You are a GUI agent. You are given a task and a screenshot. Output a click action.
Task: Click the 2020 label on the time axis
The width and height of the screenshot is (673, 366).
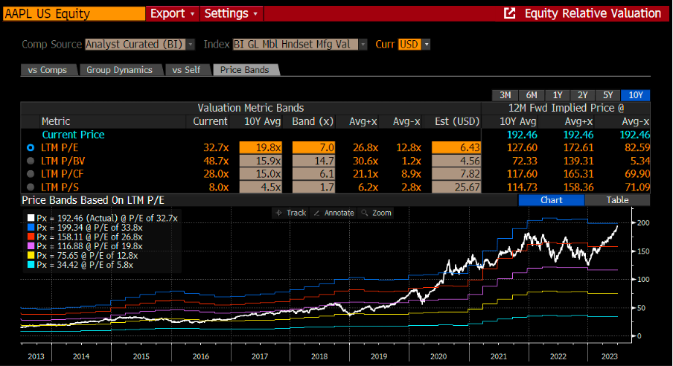coord(438,356)
